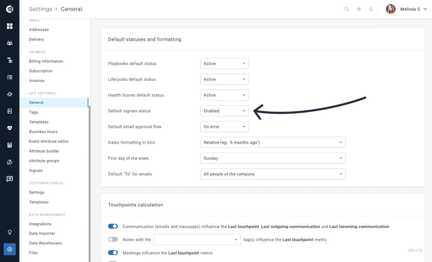Open the playbooks play icon in sidebar
Screen dimensions: 432x262
click(x=10, y=111)
